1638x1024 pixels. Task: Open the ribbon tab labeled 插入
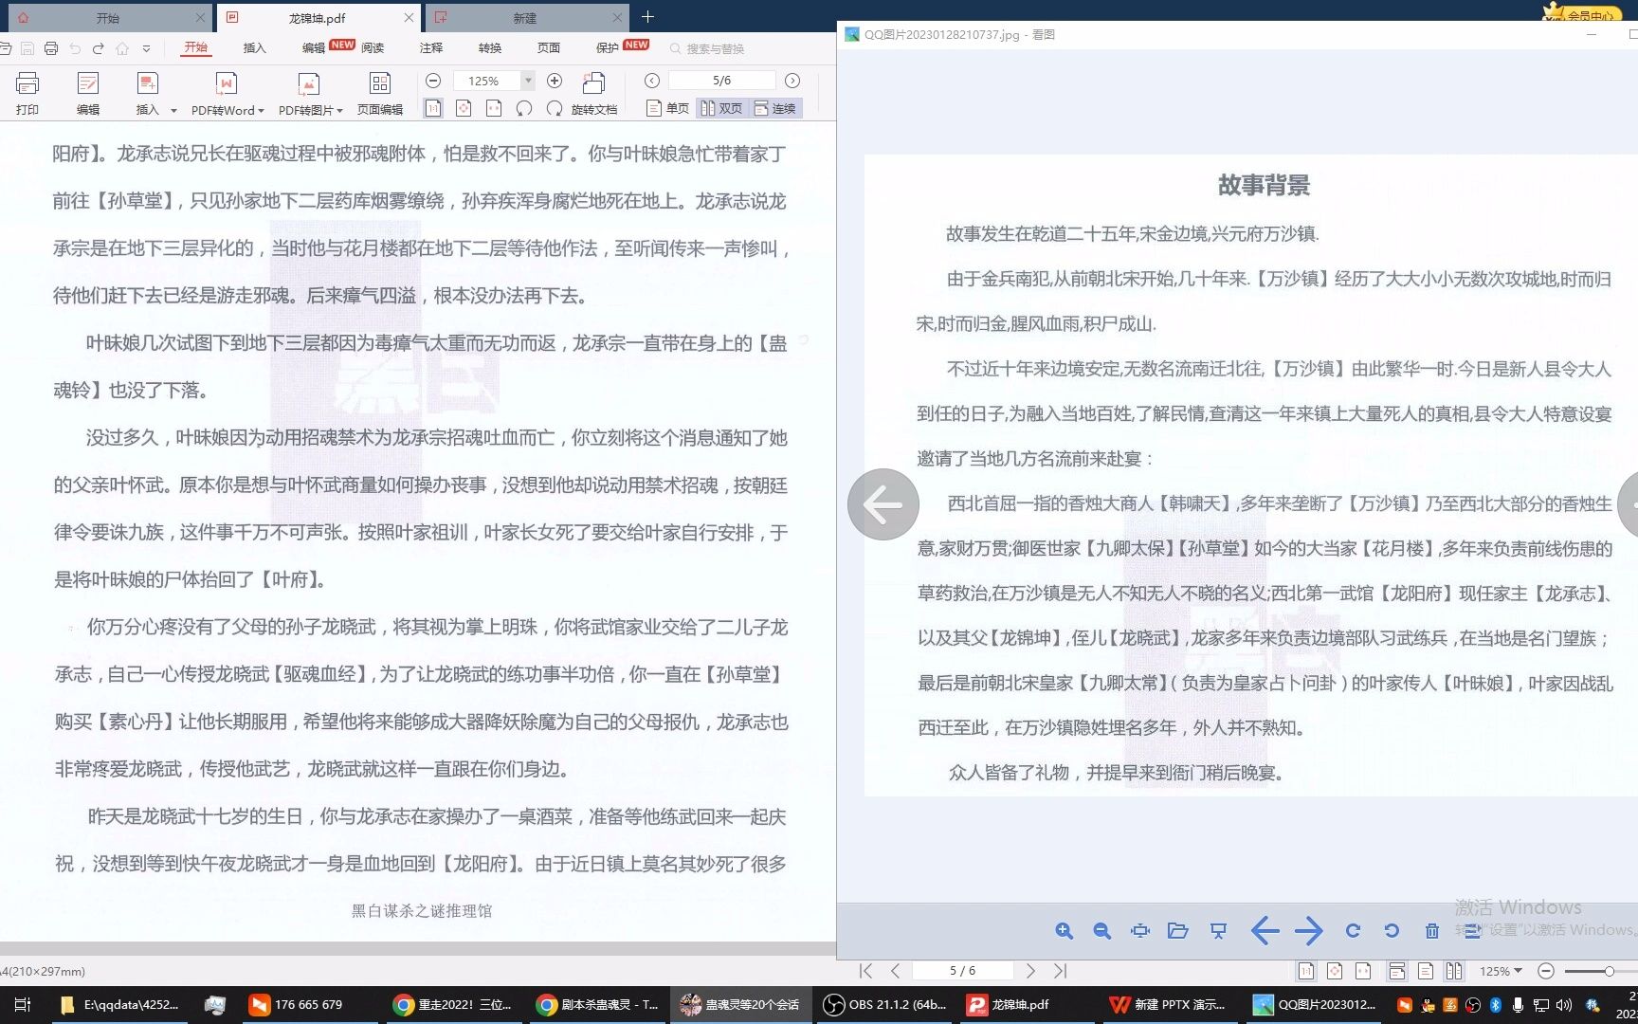(x=254, y=47)
